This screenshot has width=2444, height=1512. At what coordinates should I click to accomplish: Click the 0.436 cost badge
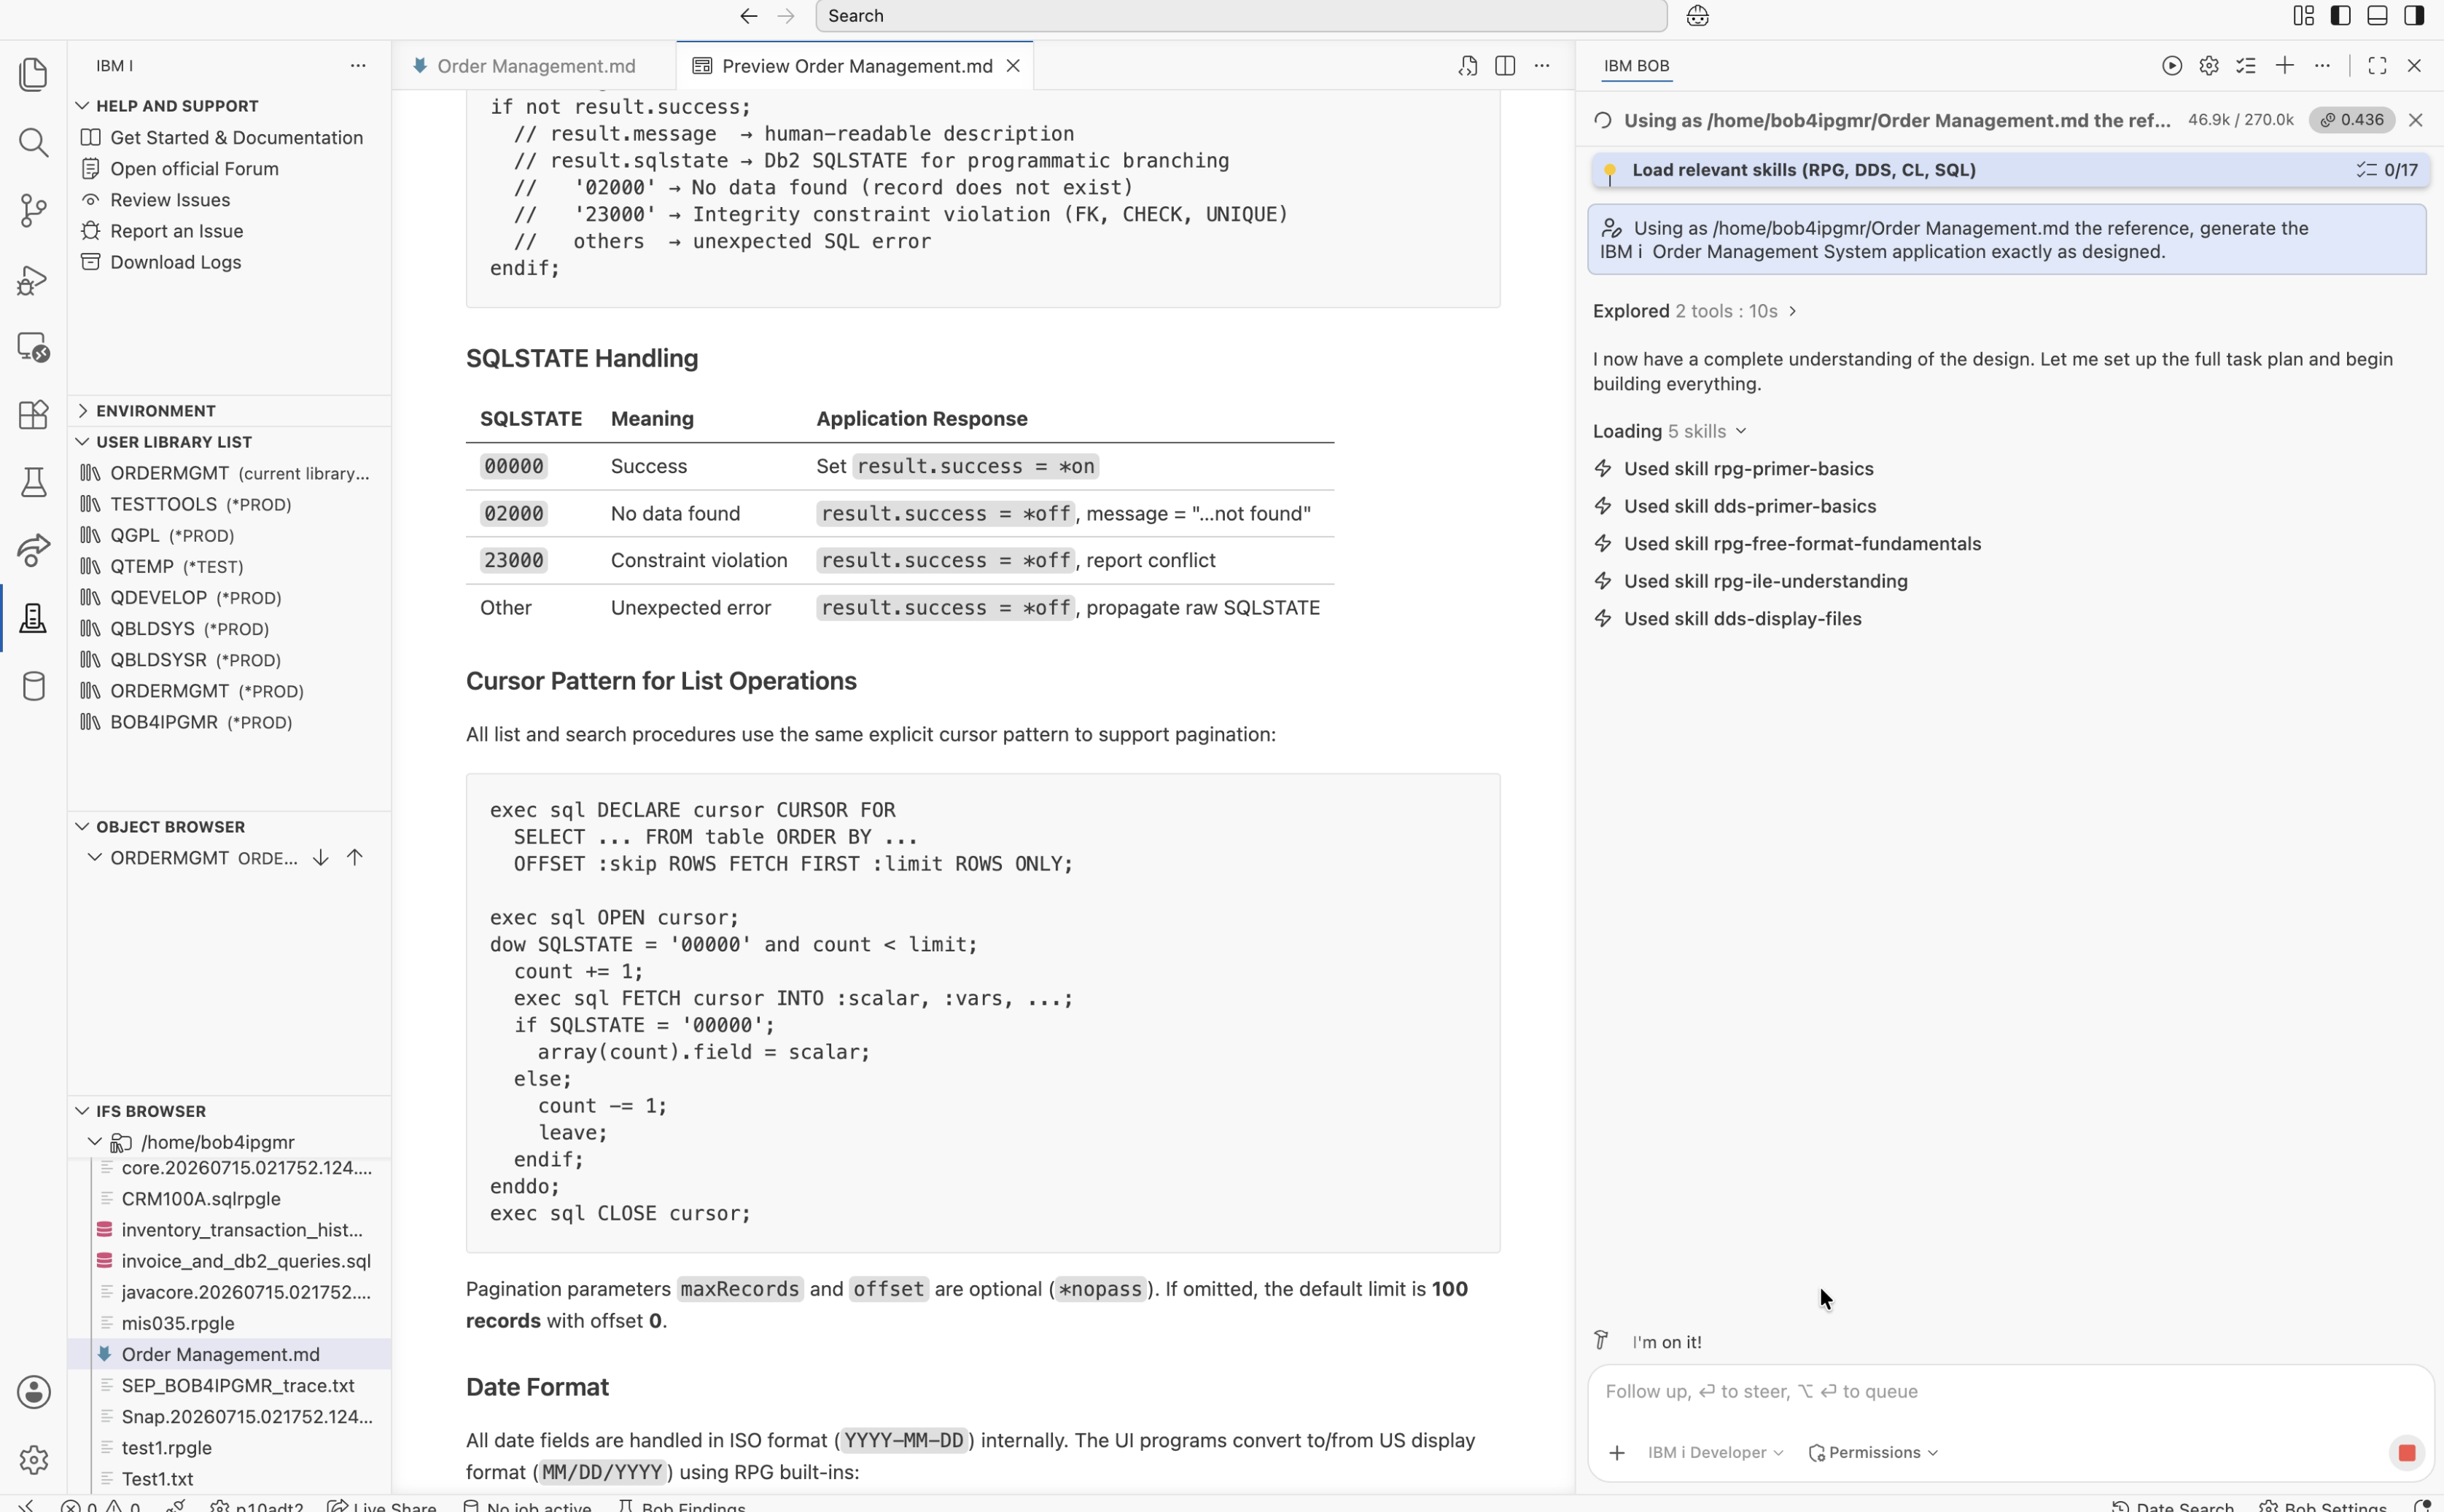click(2351, 120)
